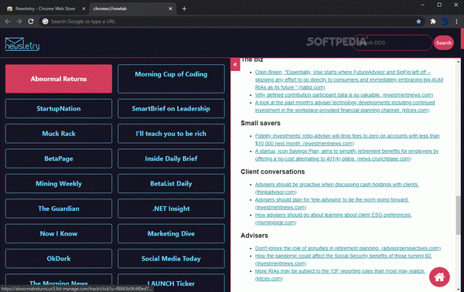The height and width of the screenshot is (292, 464).
Task: Open the Fidelity robo-adviser fees link
Action: coord(347,140)
